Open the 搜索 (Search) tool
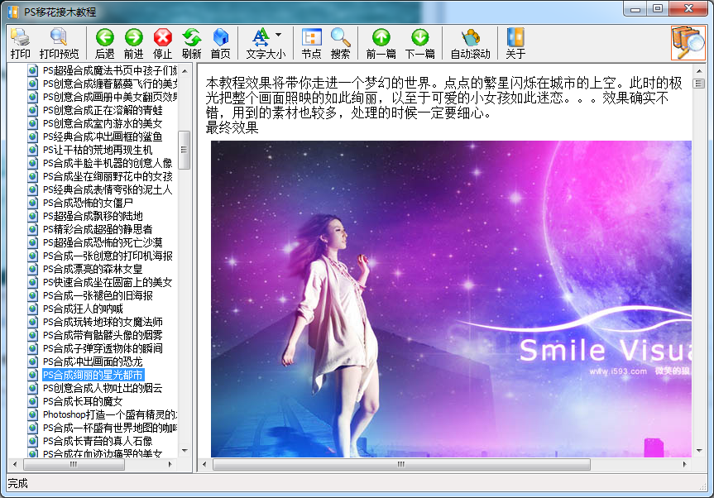The height and width of the screenshot is (498, 714). coord(340,43)
